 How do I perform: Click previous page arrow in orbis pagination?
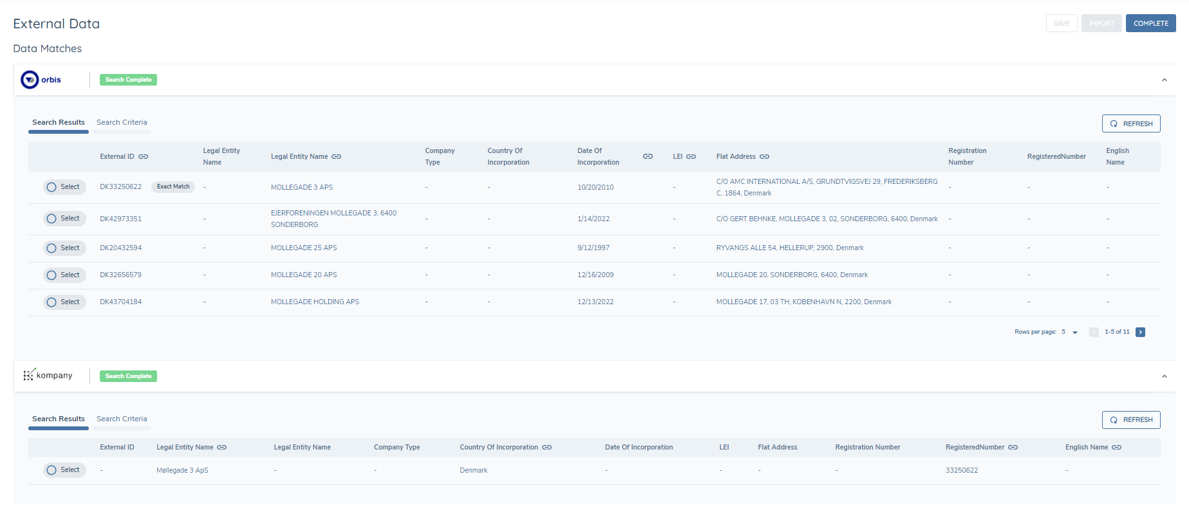coord(1094,332)
